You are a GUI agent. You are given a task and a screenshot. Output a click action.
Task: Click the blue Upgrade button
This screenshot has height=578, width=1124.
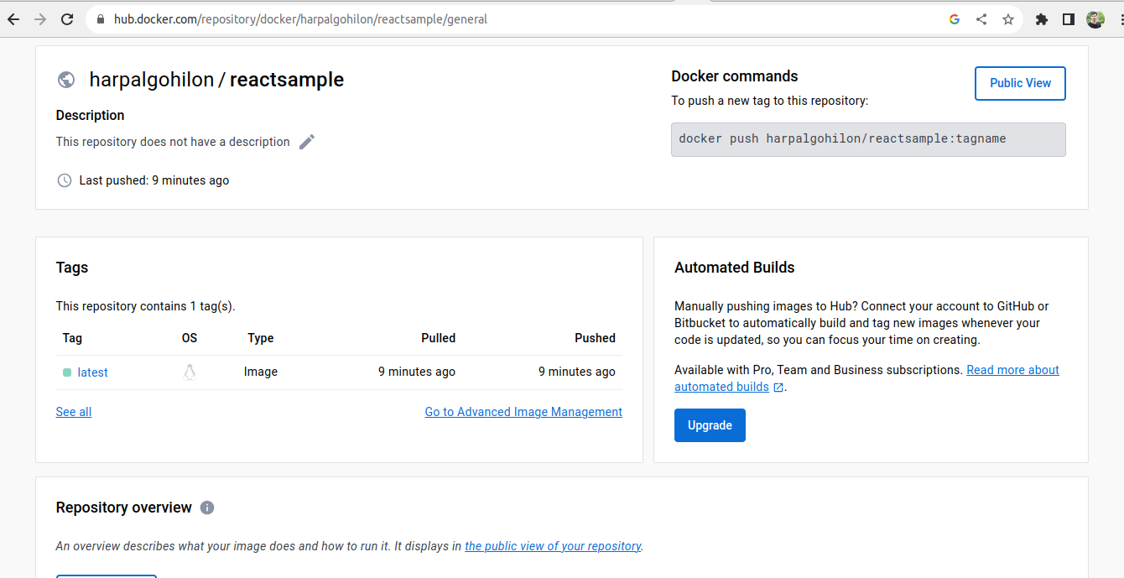pyautogui.click(x=710, y=425)
